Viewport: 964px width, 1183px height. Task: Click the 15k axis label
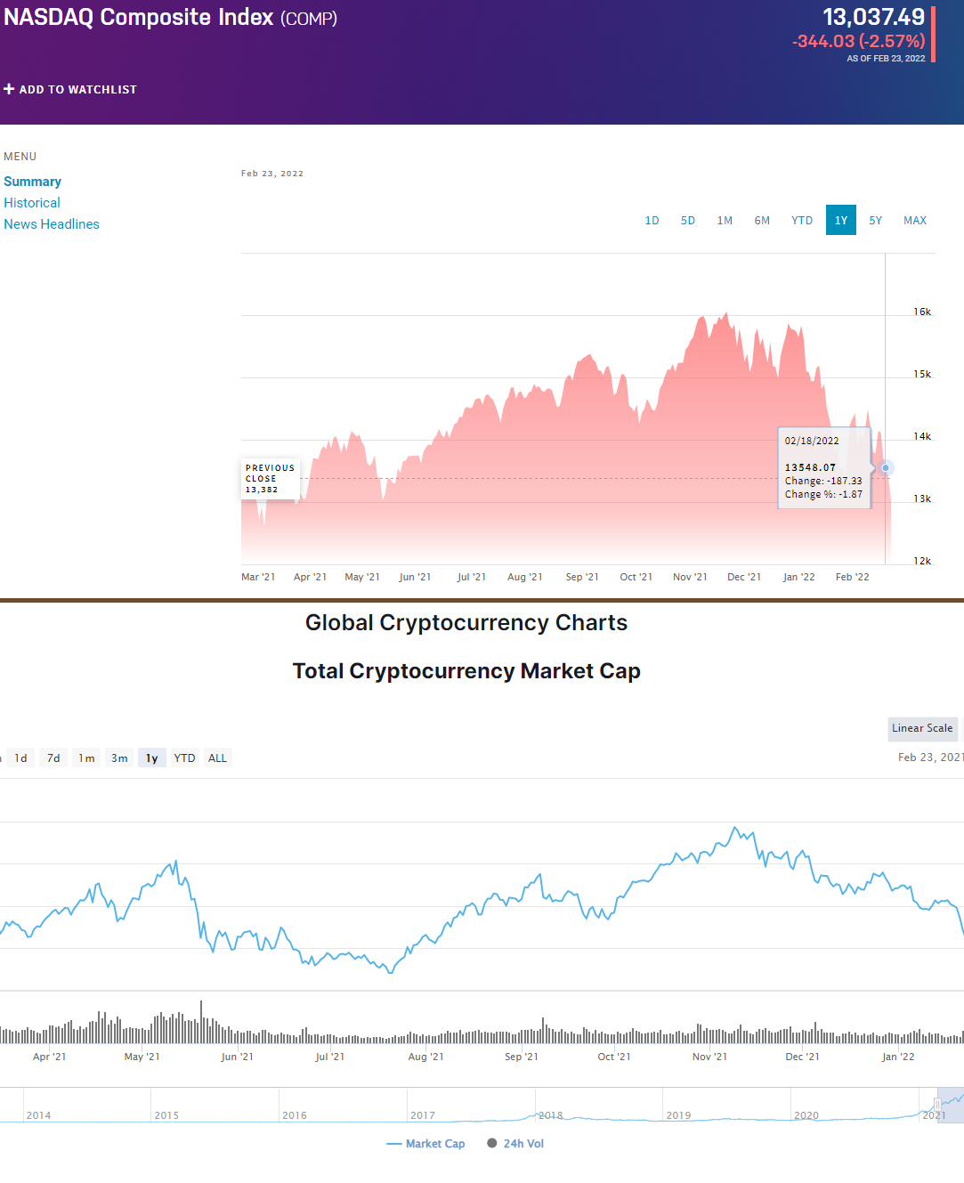(922, 374)
